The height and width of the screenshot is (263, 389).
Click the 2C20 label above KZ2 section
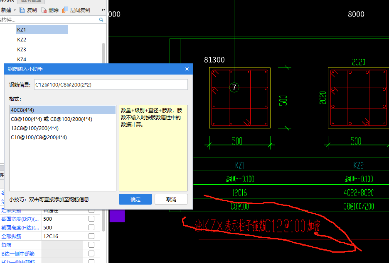tap(359, 62)
